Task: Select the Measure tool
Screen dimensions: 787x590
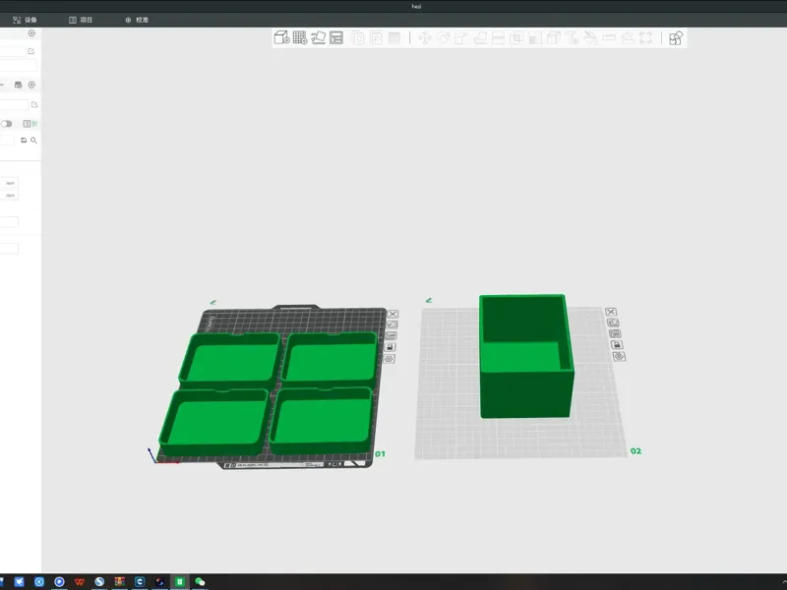Action: coord(609,38)
